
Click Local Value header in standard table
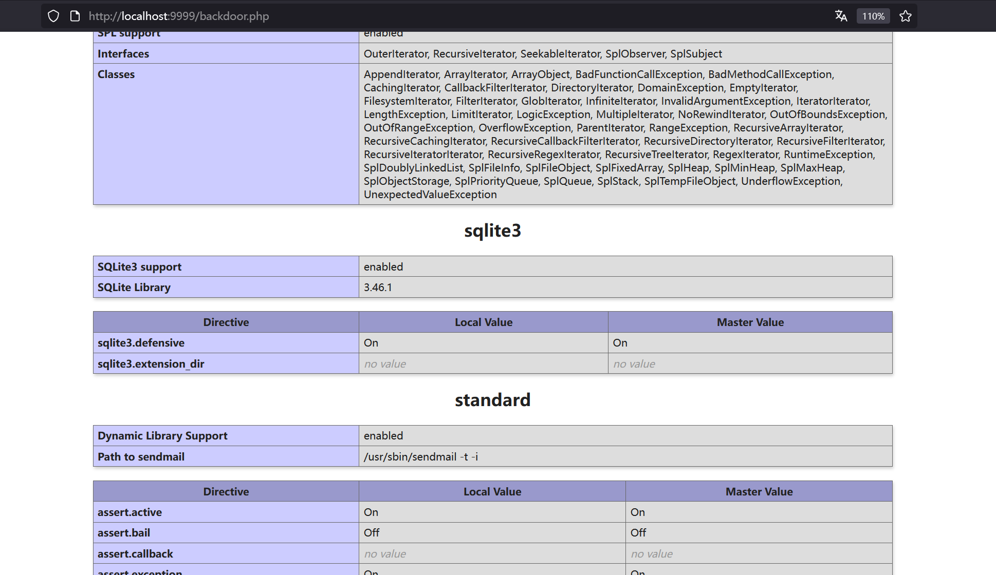pos(492,492)
